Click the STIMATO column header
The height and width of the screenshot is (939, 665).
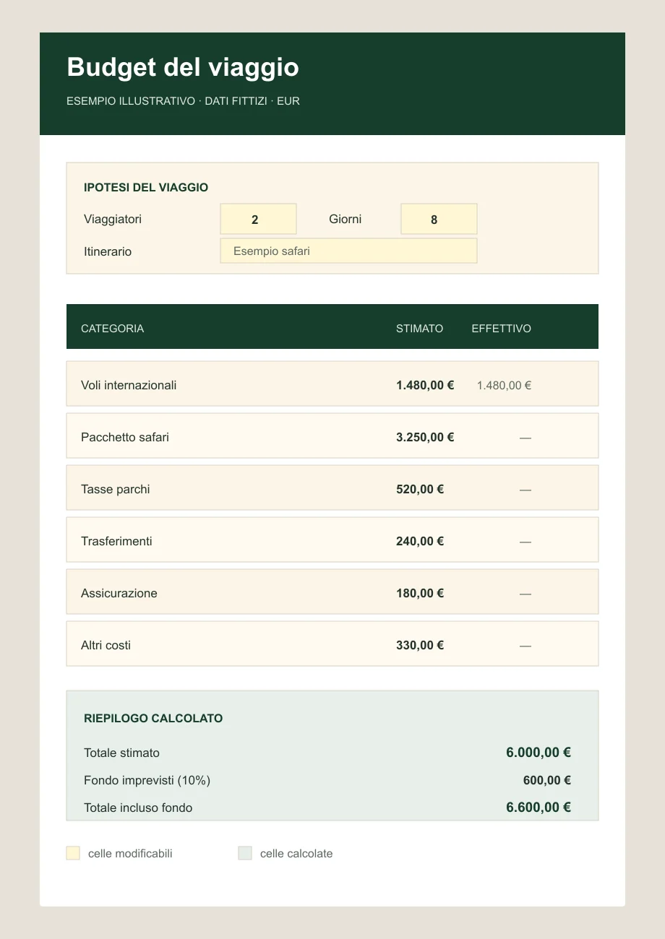pyautogui.click(x=419, y=328)
